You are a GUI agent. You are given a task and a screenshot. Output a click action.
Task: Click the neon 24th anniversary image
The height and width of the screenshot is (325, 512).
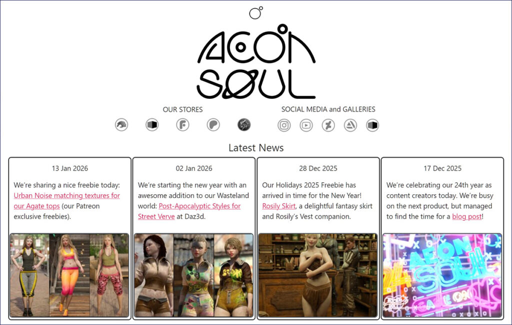442,275
